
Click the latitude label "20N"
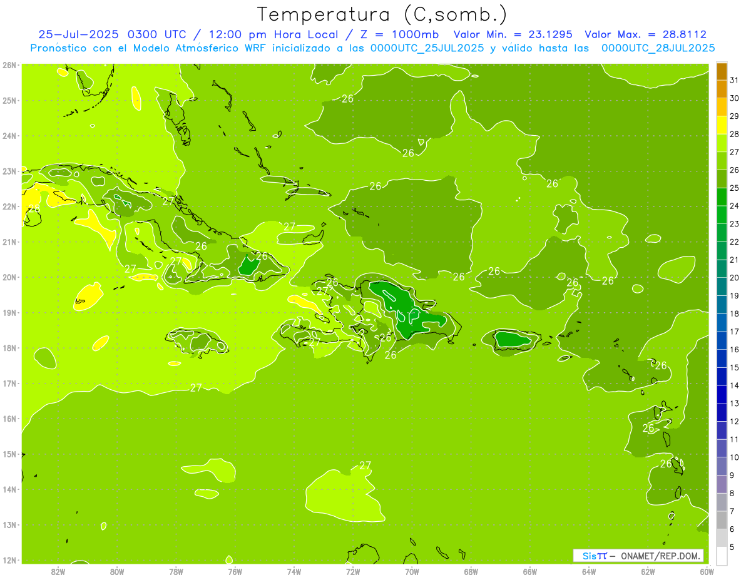click(x=9, y=277)
